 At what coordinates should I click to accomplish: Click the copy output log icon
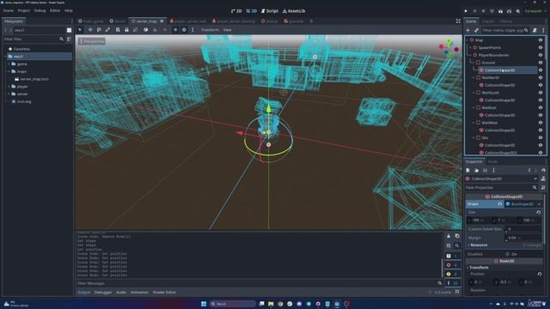(x=457, y=236)
